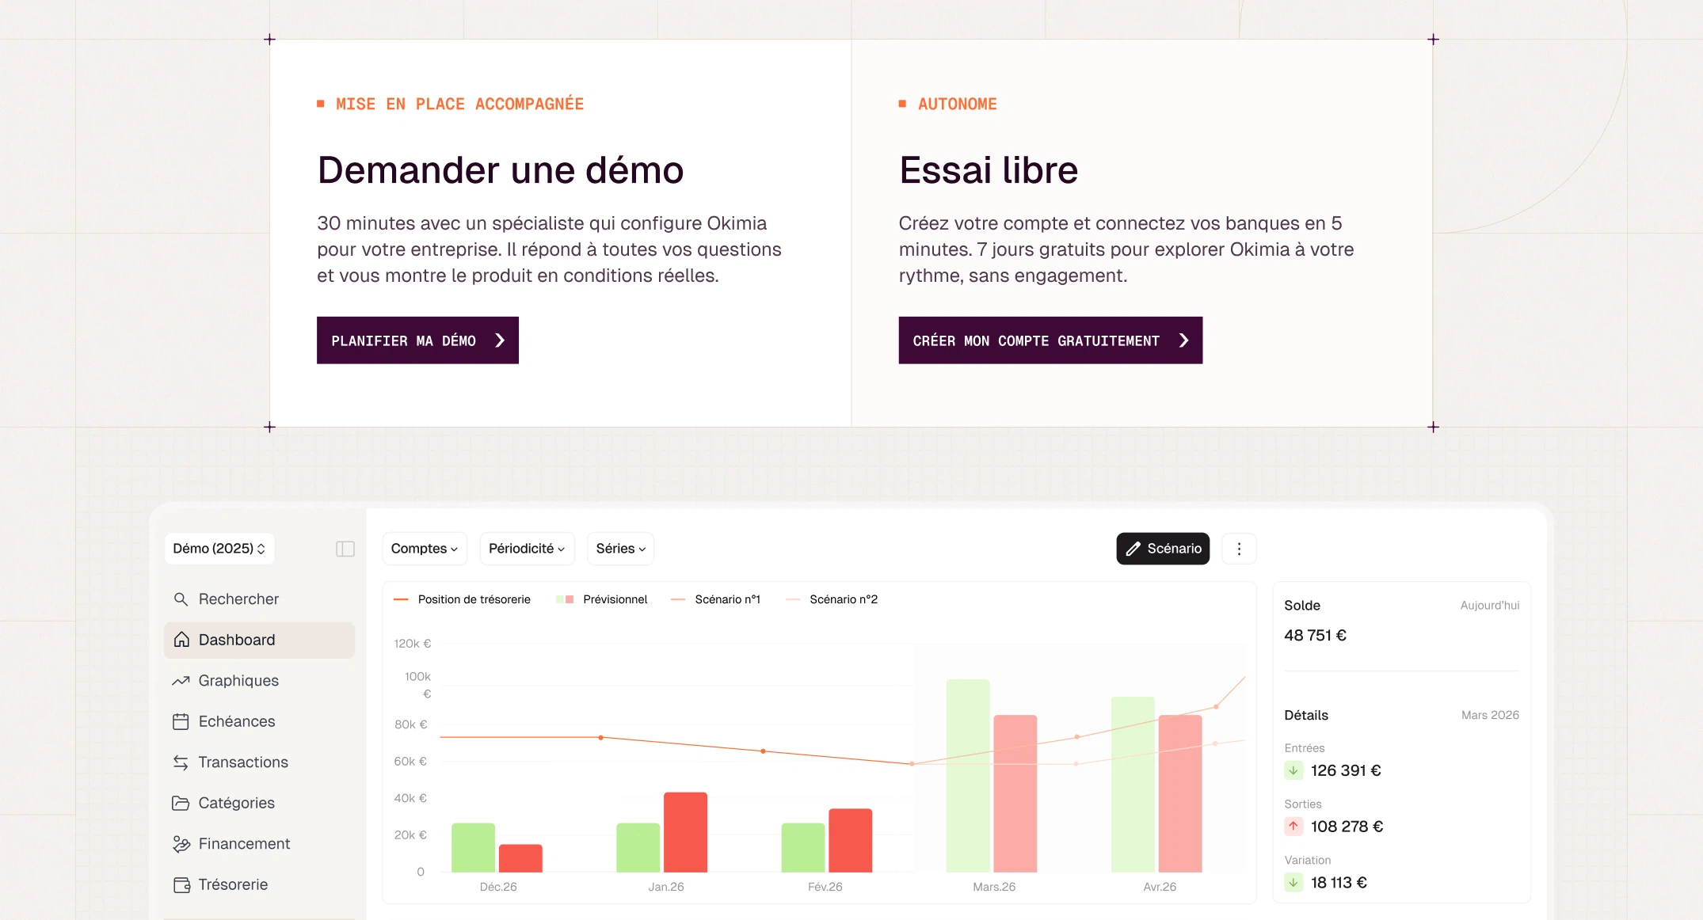Click the red Jan.26 bar in chart
This screenshot has width=1703, height=920.
coord(685,832)
